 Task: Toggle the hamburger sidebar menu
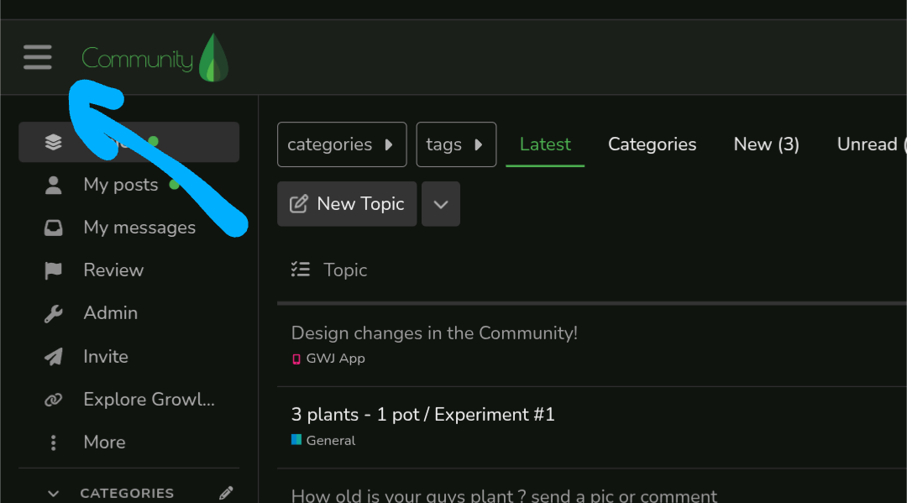coord(38,57)
